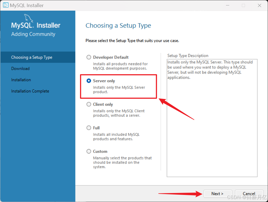Click the 'Adding Community' subtitle text
268x202 pixels.
33,34
